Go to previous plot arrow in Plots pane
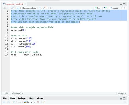The height and width of the screenshot is (105, 129). pos(4,102)
